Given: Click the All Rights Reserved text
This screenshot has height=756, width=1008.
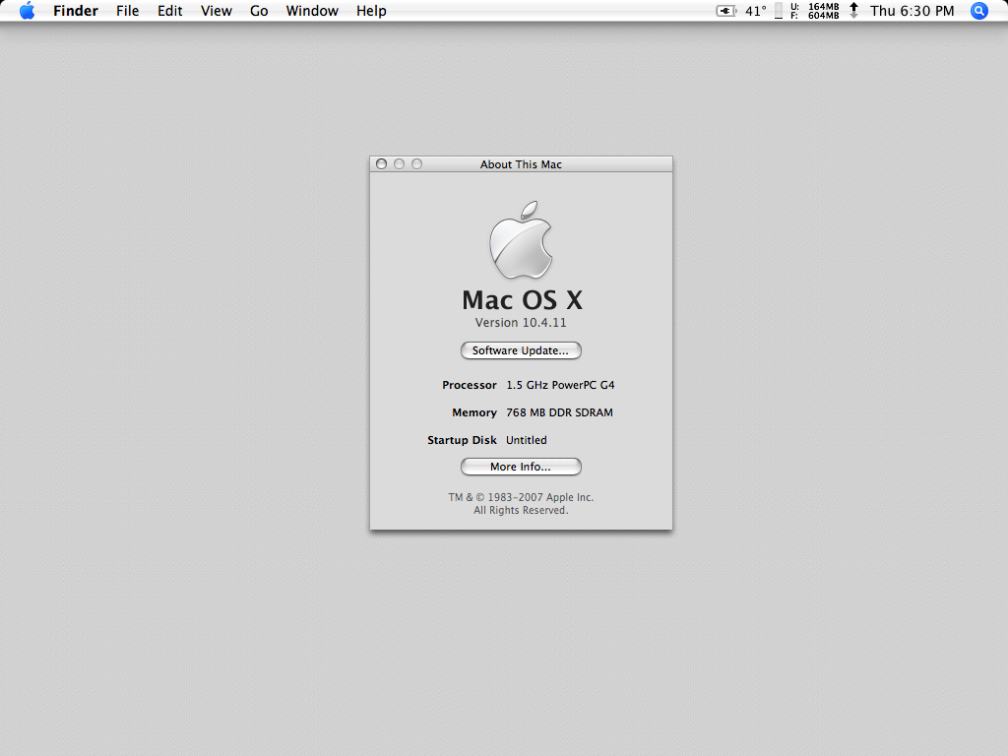Looking at the screenshot, I should (x=521, y=511).
